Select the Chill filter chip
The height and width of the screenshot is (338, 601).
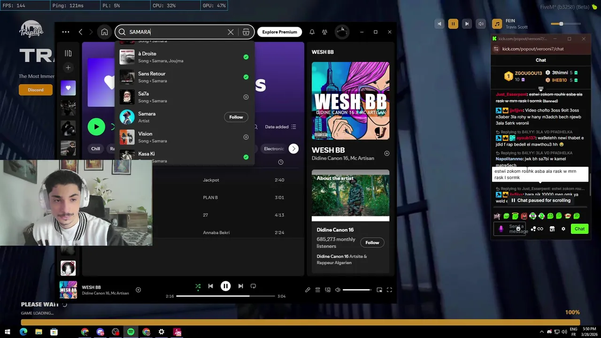click(95, 149)
